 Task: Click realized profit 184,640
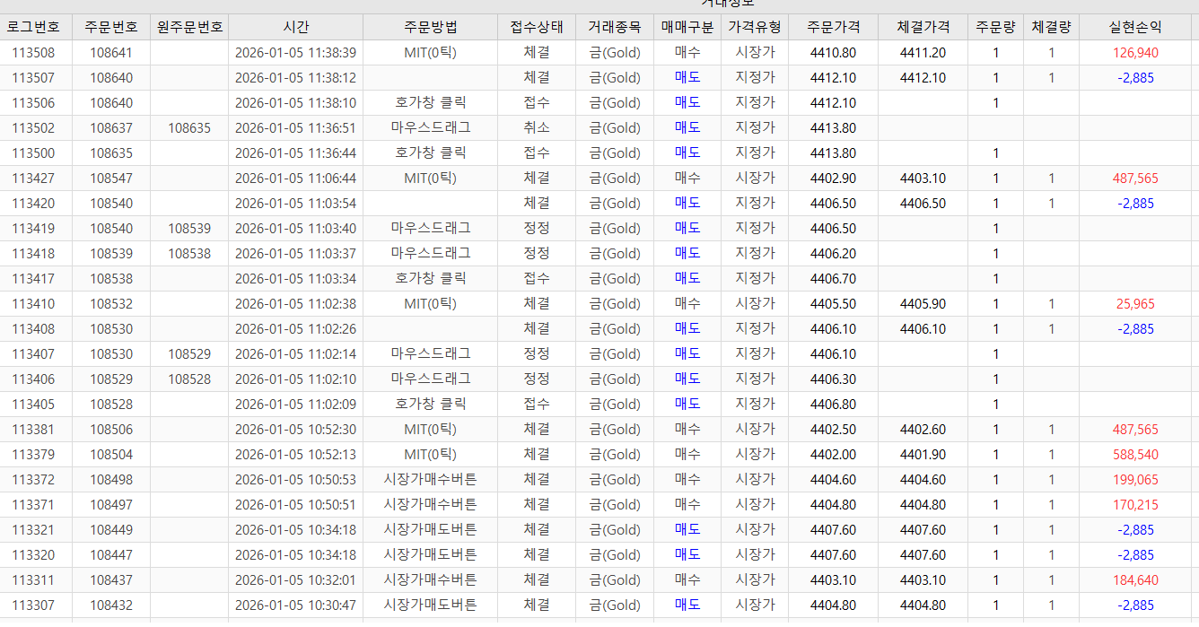point(1135,580)
